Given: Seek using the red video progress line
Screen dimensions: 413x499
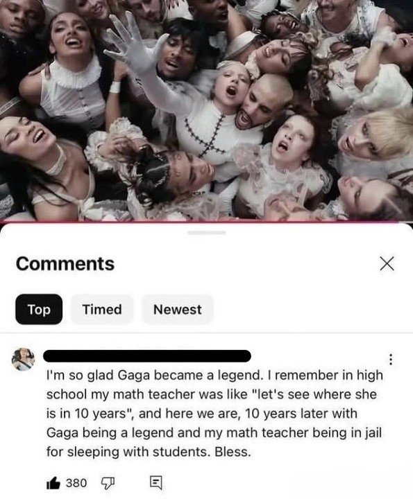Looking at the screenshot, I should click(x=207, y=221).
